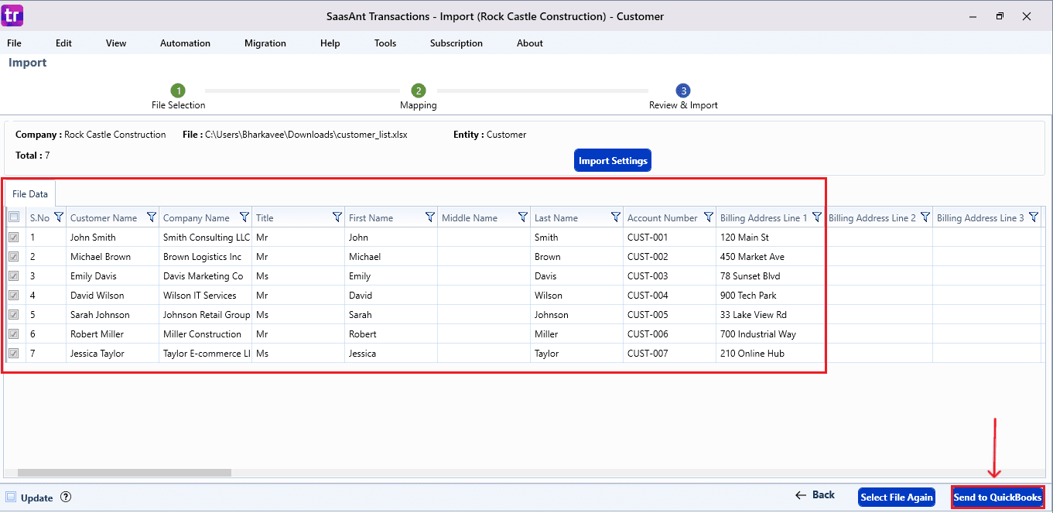The image size is (1053, 513).
Task: Click the help icon next to Update
Action: [66, 498]
